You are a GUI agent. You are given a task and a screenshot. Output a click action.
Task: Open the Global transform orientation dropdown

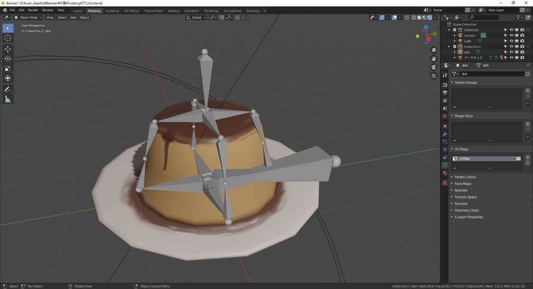(197, 18)
